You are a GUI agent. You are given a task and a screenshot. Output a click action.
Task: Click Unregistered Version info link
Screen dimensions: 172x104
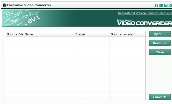tap(145, 13)
